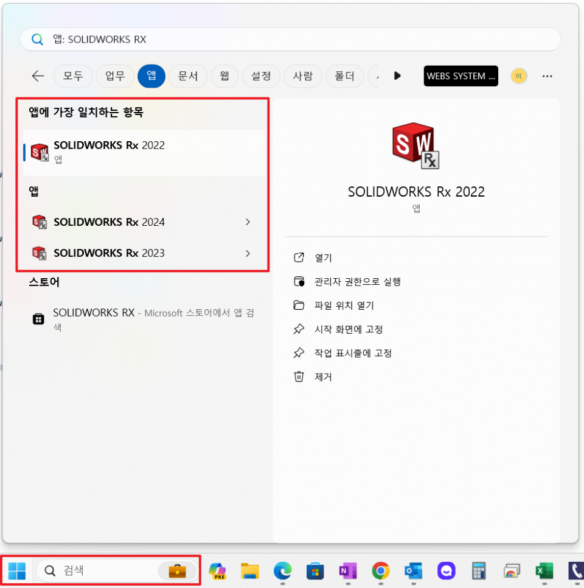Search SOLIDWORKS RX in Microsoft Store
This screenshot has width=584, height=588.
point(144,319)
